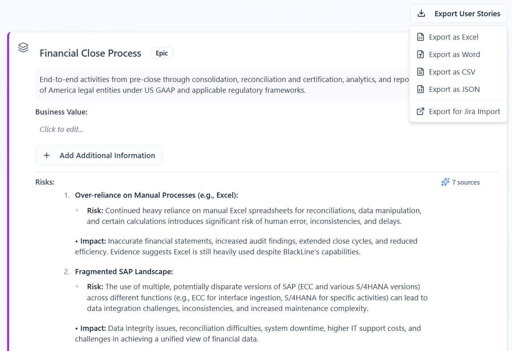The width and height of the screenshot is (512, 351).
Task: Click the layered stack icon beside Financial Close Process
Action: tap(23, 48)
